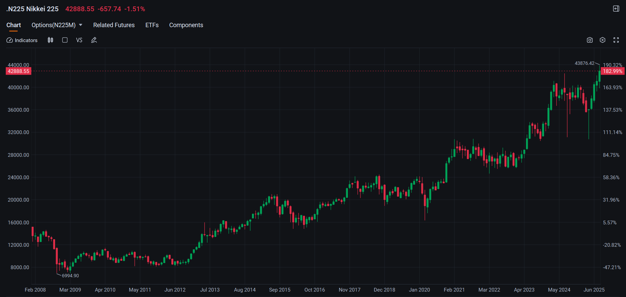Collapse the side panel with arrow icon
Image resolution: width=626 pixels, height=297 pixels.
click(x=616, y=9)
